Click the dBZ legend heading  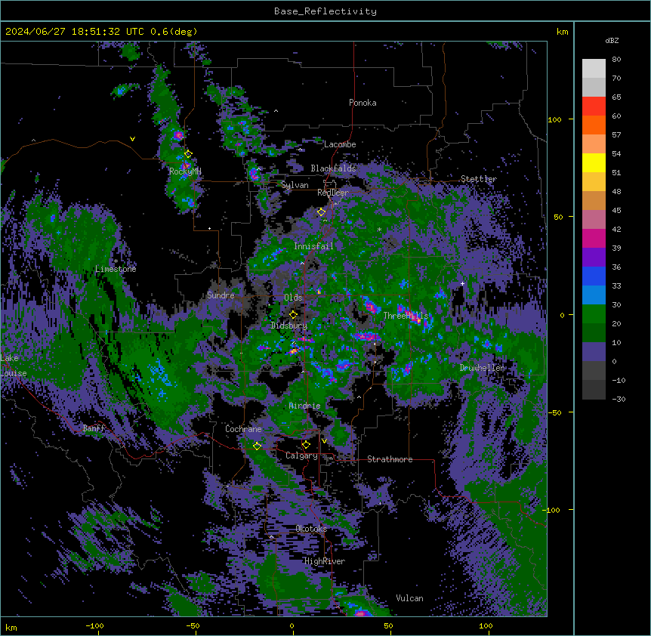(612, 41)
